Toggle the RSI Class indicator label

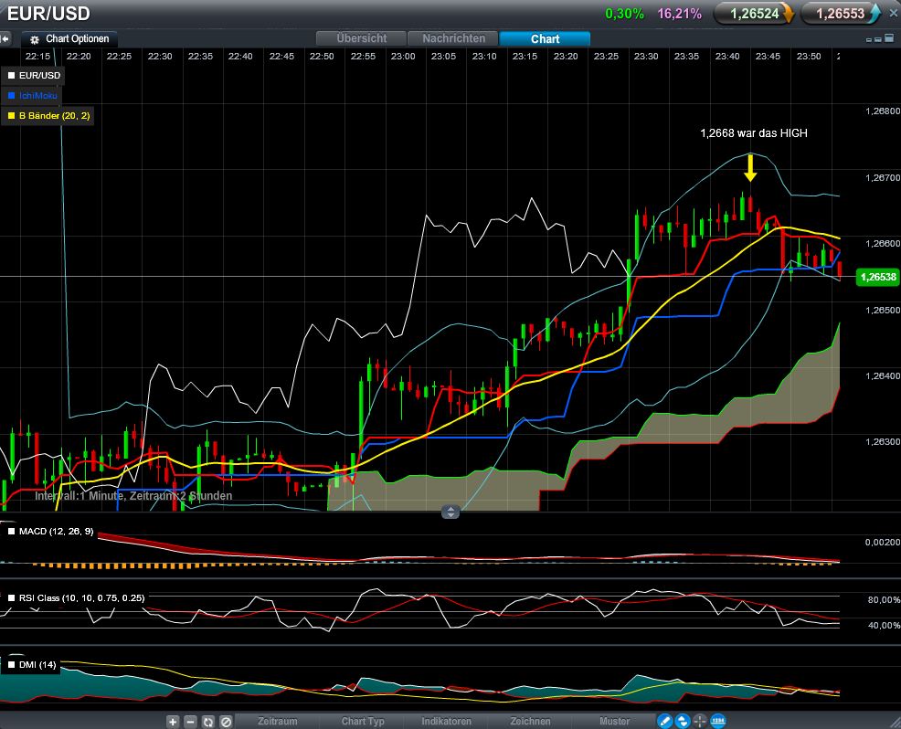[x=77, y=598]
